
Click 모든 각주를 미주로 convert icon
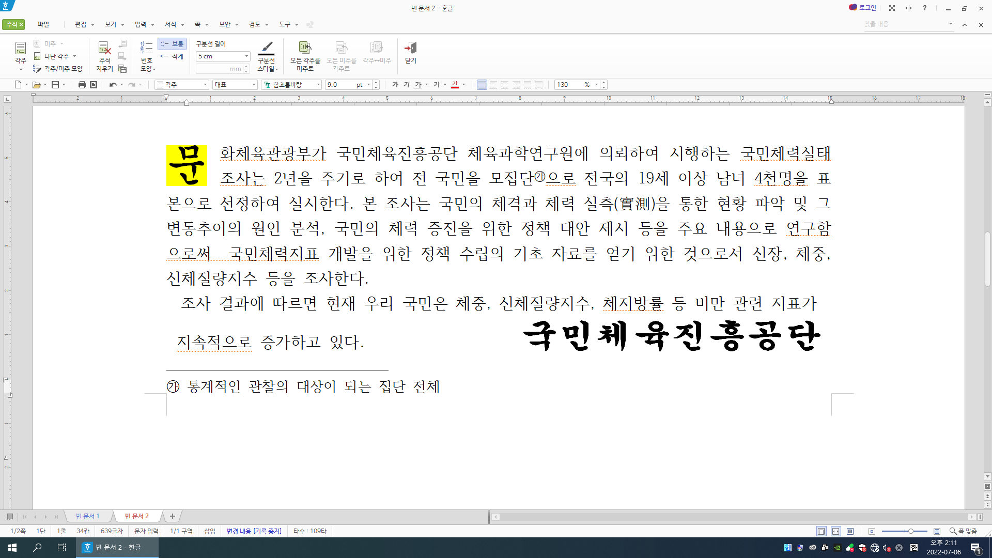point(305,48)
